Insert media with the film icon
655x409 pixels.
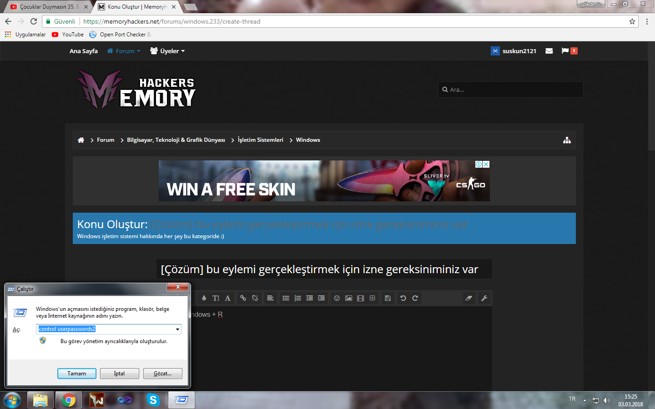[x=360, y=298]
